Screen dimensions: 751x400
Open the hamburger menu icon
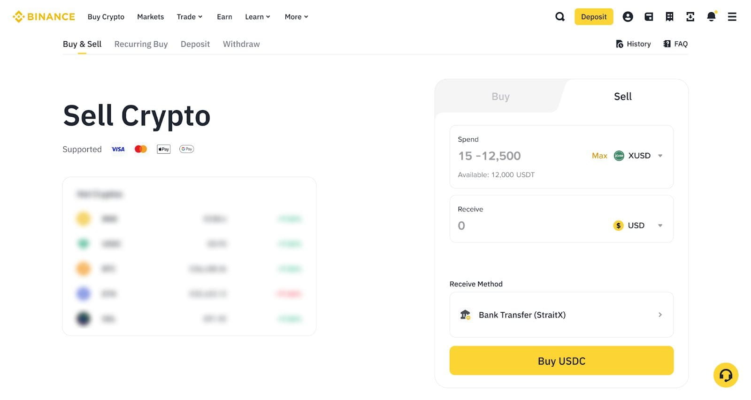point(731,16)
